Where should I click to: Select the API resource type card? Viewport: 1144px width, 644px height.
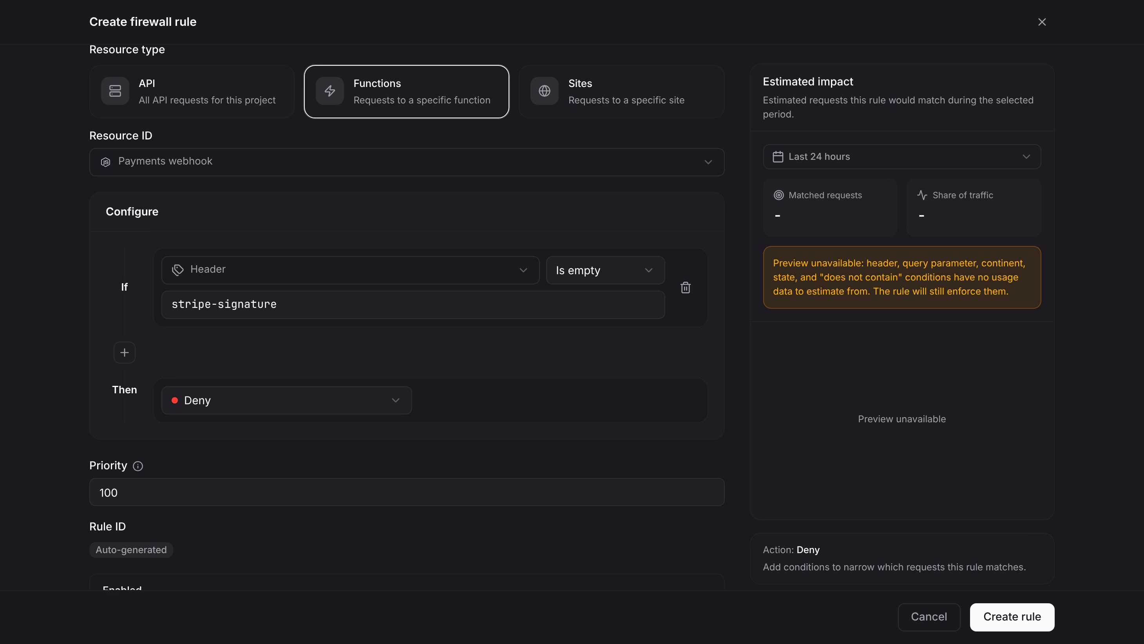click(192, 92)
